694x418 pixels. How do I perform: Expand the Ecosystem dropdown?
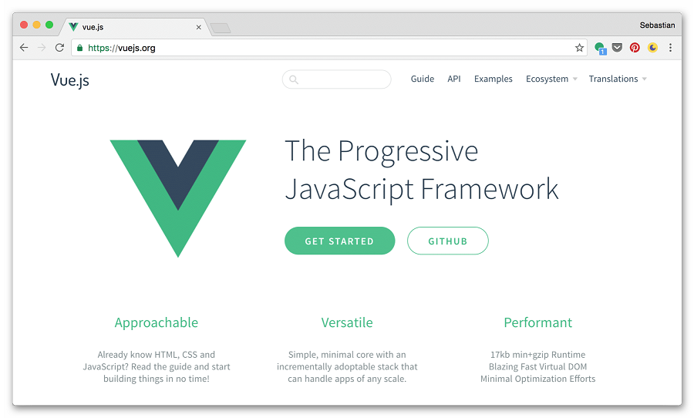point(551,79)
